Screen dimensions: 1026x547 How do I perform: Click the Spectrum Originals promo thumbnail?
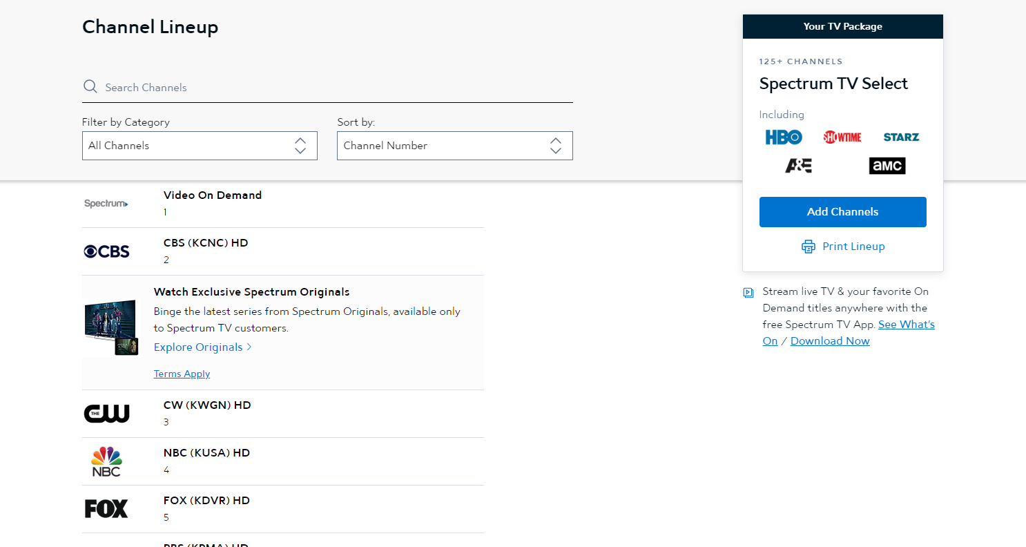[110, 327]
